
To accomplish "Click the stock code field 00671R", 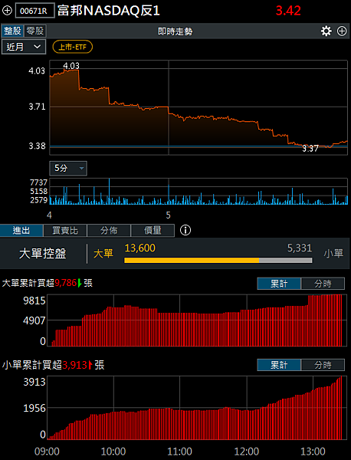I will 35,11.
